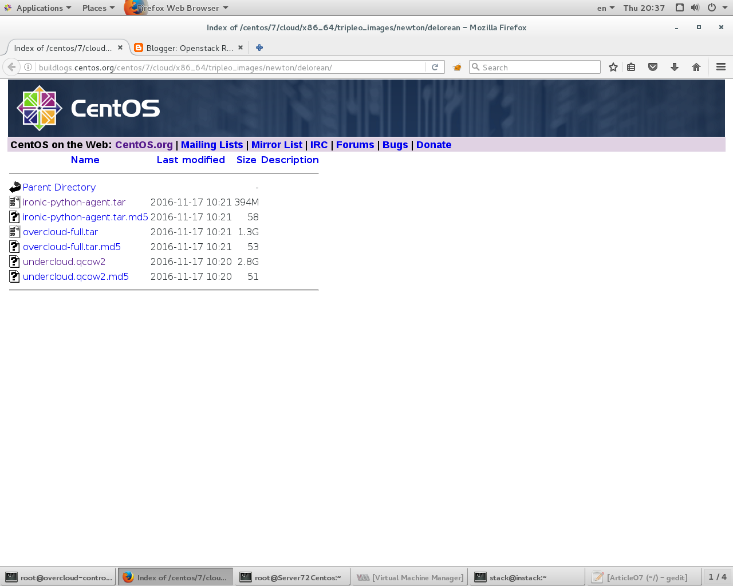Open the CentOS.org link
This screenshot has height=586, width=733.
point(144,145)
